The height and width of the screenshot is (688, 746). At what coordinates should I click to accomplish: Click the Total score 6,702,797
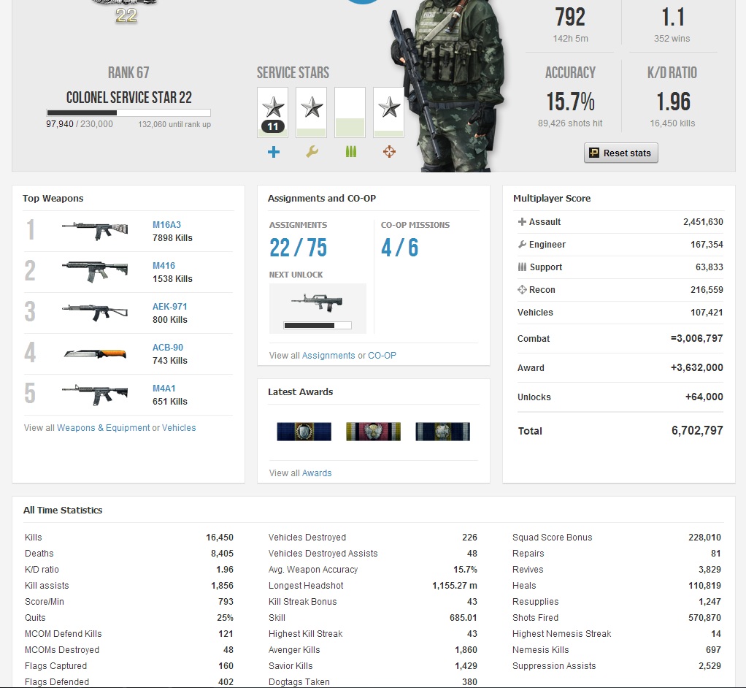[697, 430]
